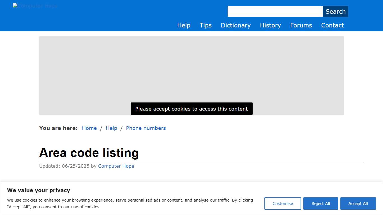Click the cookies notice on the video

click(191, 109)
